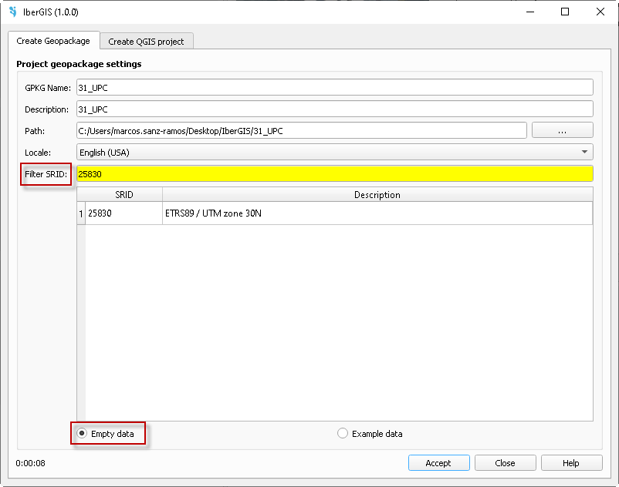Select the Create Geopackage tab

click(x=53, y=41)
